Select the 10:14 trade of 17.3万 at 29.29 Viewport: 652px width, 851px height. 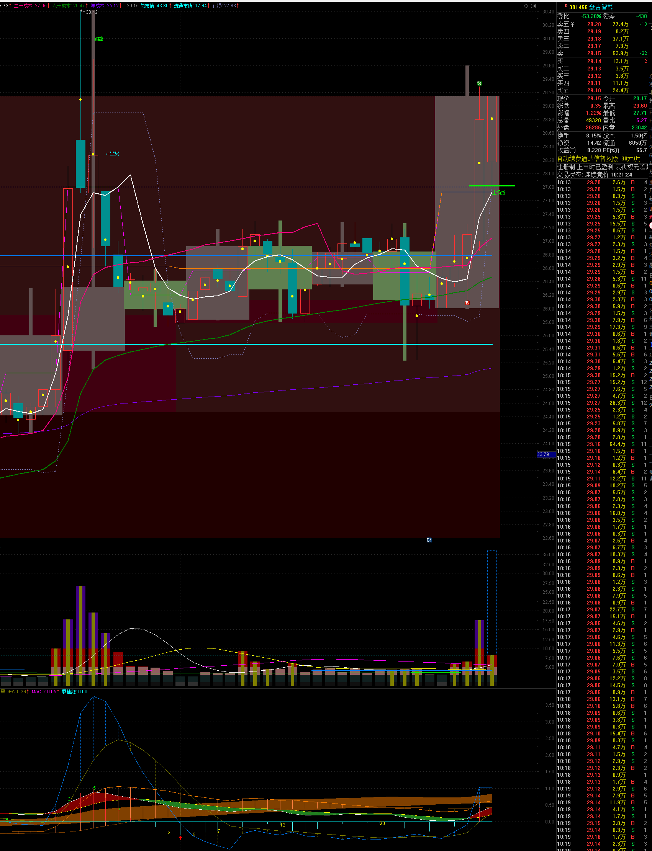[602, 327]
